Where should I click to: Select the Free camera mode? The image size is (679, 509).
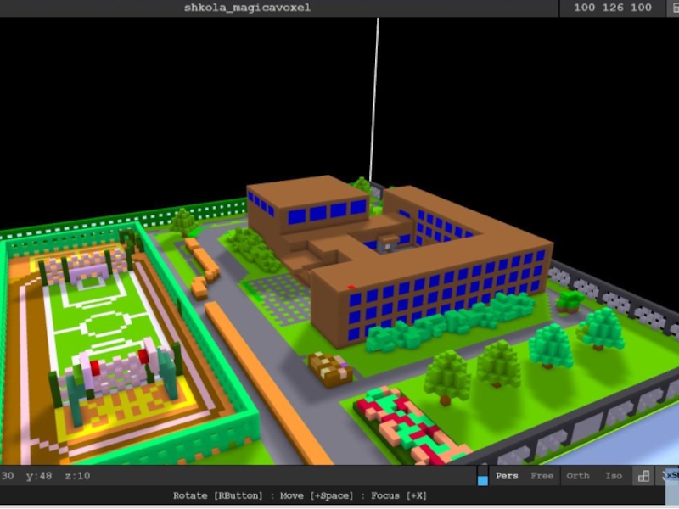(542, 476)
